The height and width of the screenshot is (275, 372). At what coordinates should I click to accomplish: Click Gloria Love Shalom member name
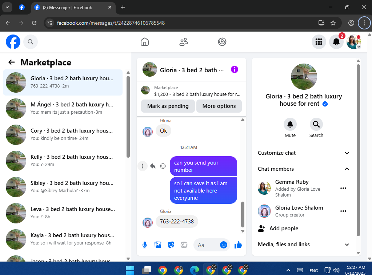(x=299, y=208)
